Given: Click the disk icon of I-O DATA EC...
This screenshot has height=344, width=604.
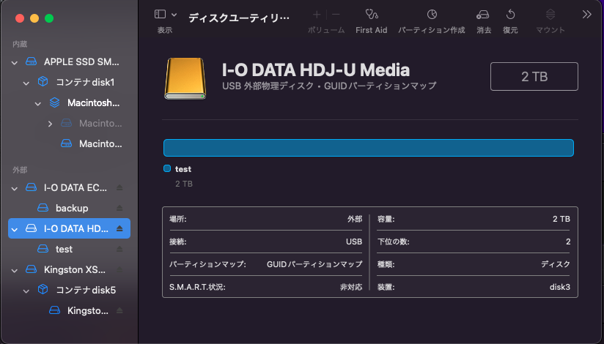Looking at the screenshot, I should tap(31, 187).
